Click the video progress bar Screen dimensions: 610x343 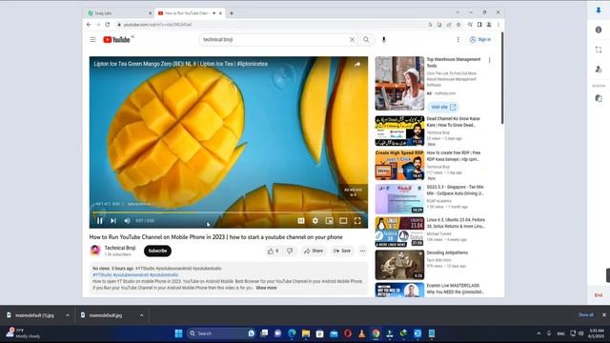point(229,212)
